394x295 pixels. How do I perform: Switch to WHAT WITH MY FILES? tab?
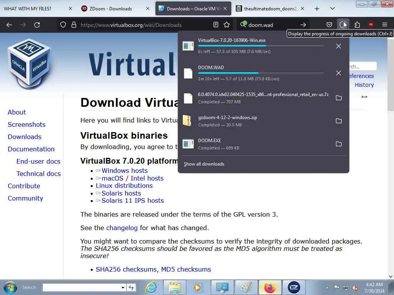(x=27, y=9)
